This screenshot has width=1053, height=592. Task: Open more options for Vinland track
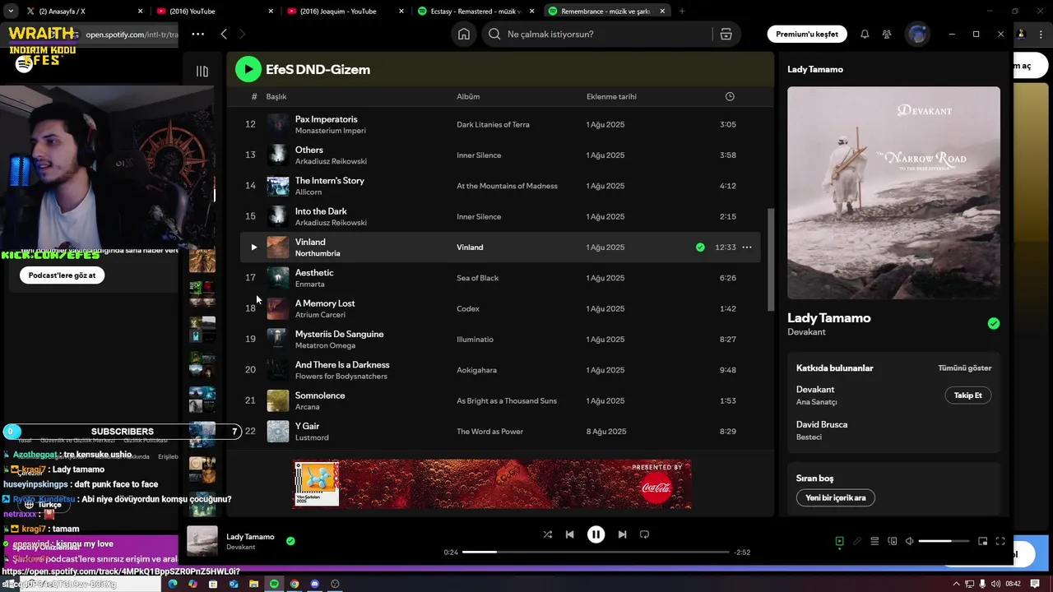tap(747, 247)
